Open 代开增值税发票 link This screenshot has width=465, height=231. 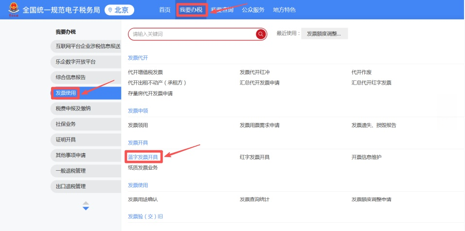145,72
